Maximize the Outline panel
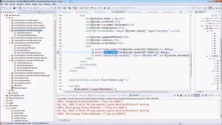 [220, 12]
